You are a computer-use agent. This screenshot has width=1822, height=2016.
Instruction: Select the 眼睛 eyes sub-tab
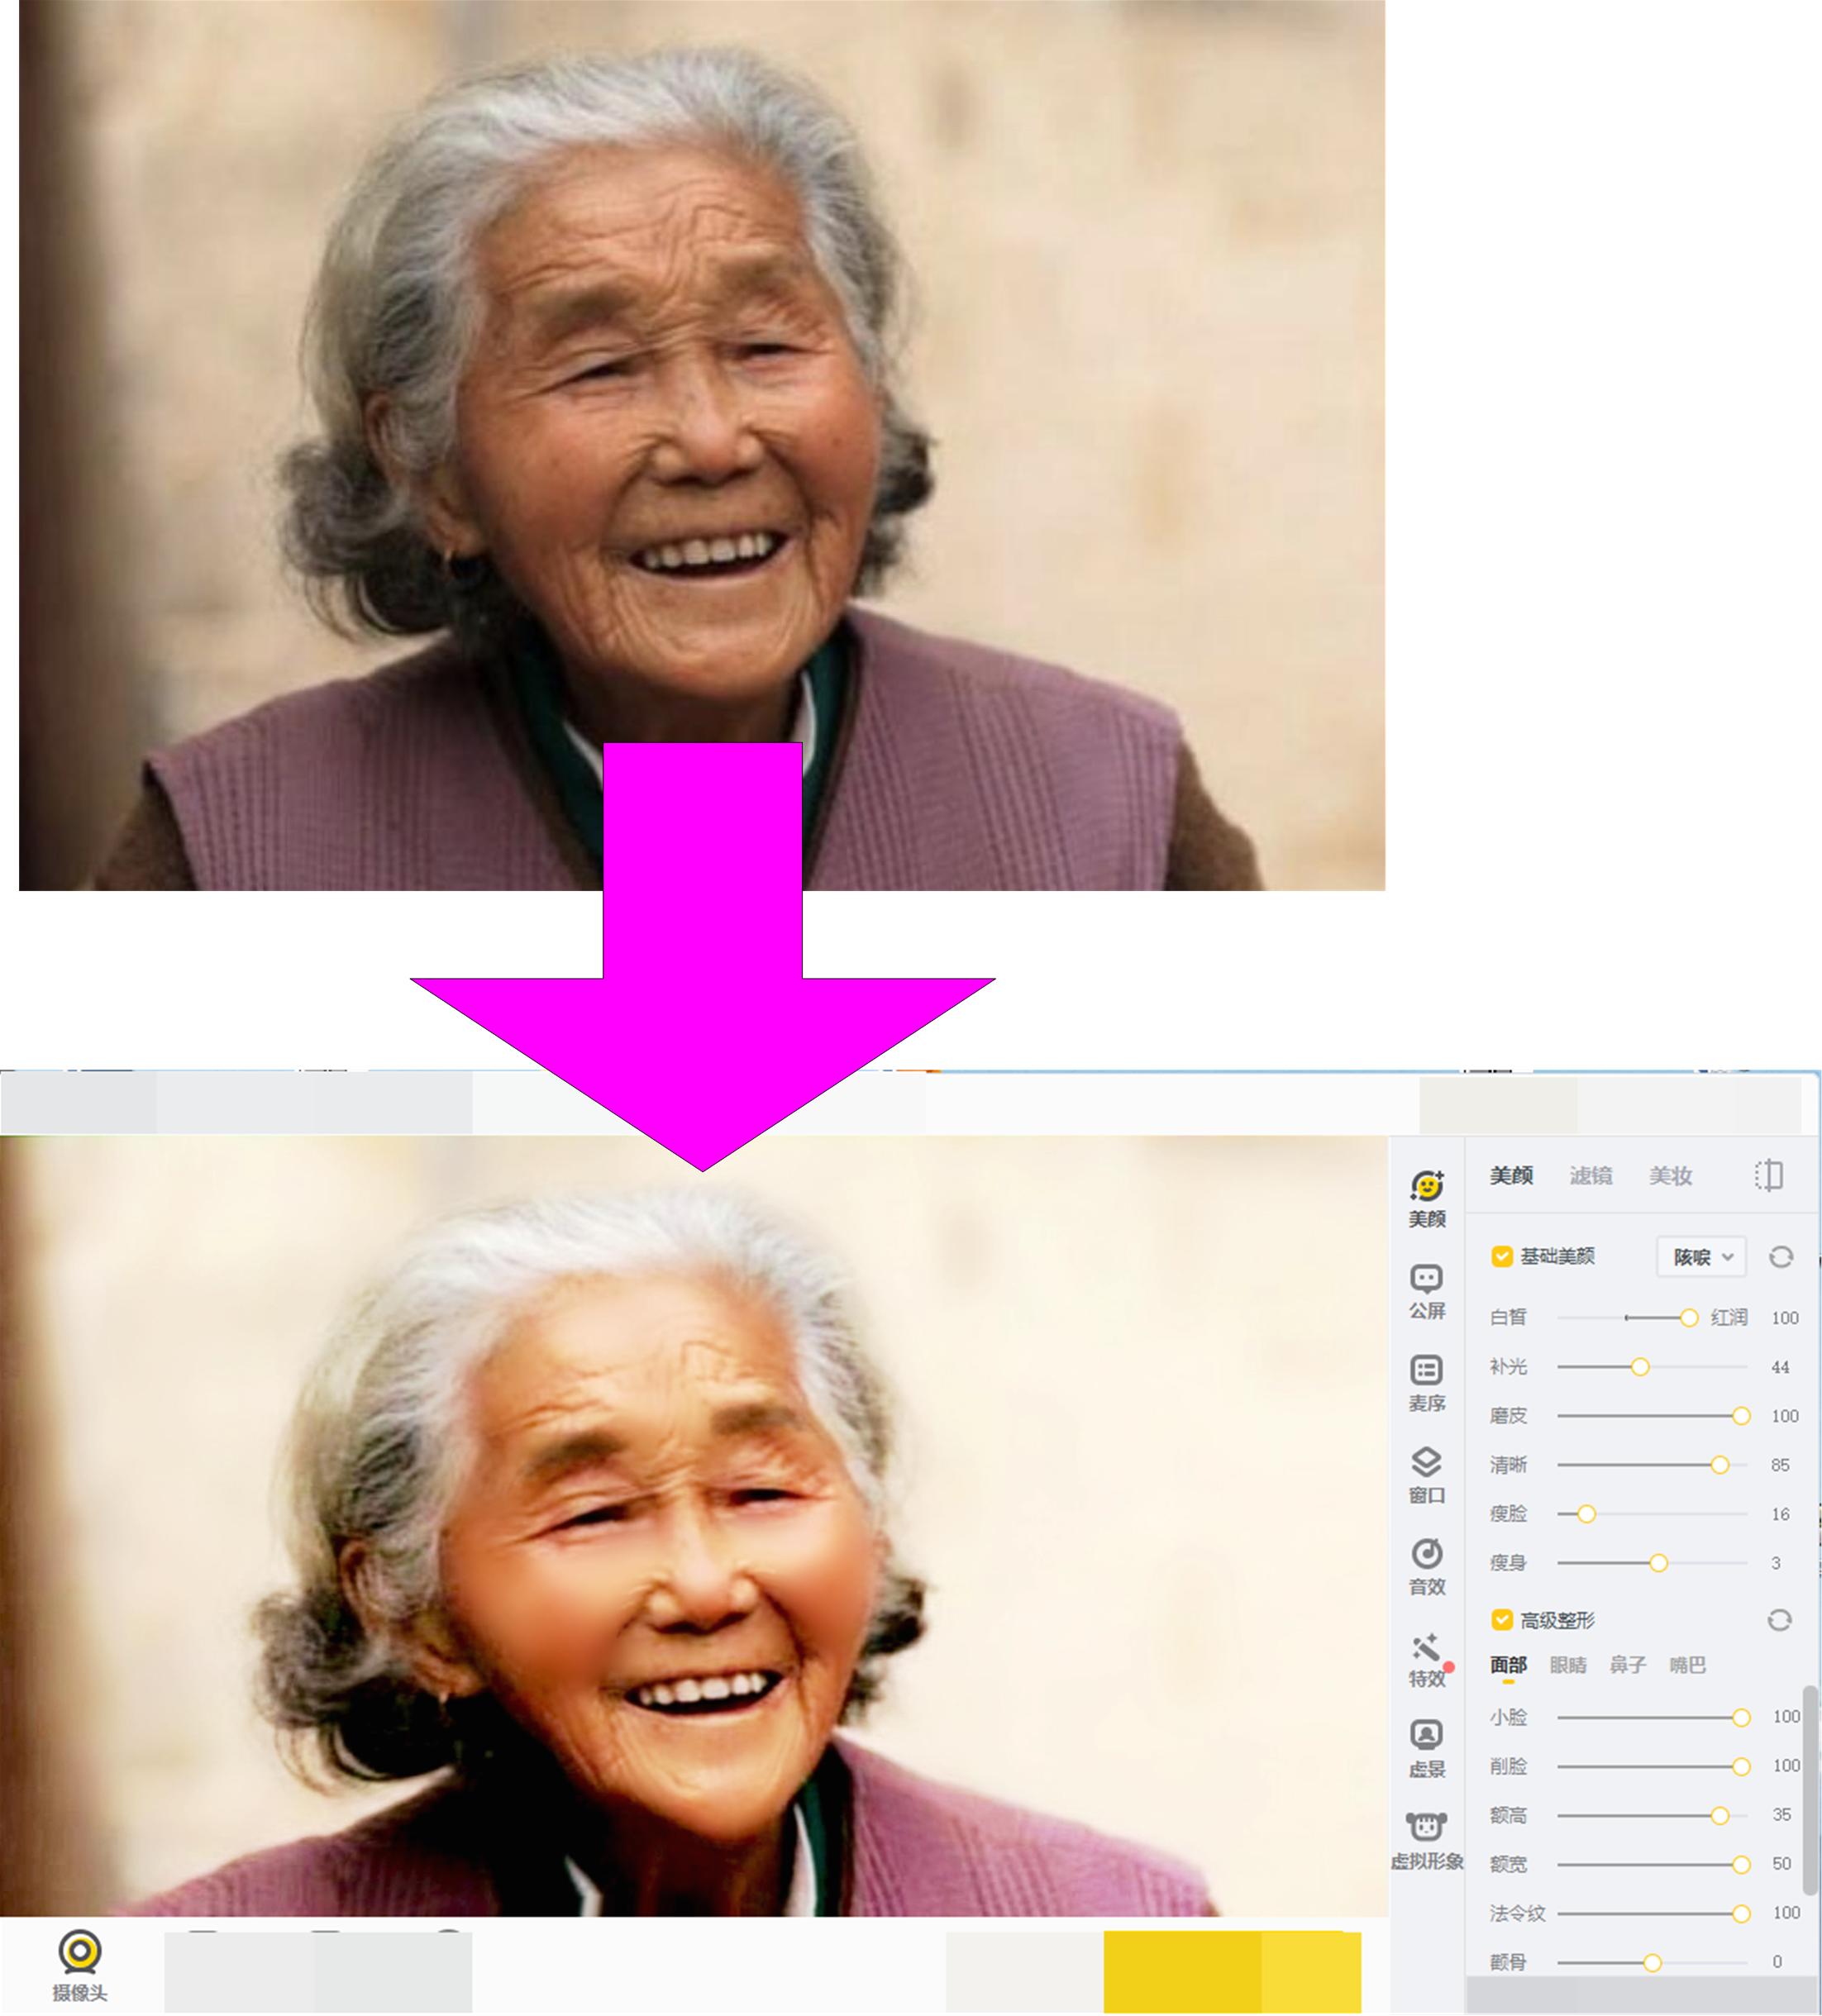click(1568, 1665)
